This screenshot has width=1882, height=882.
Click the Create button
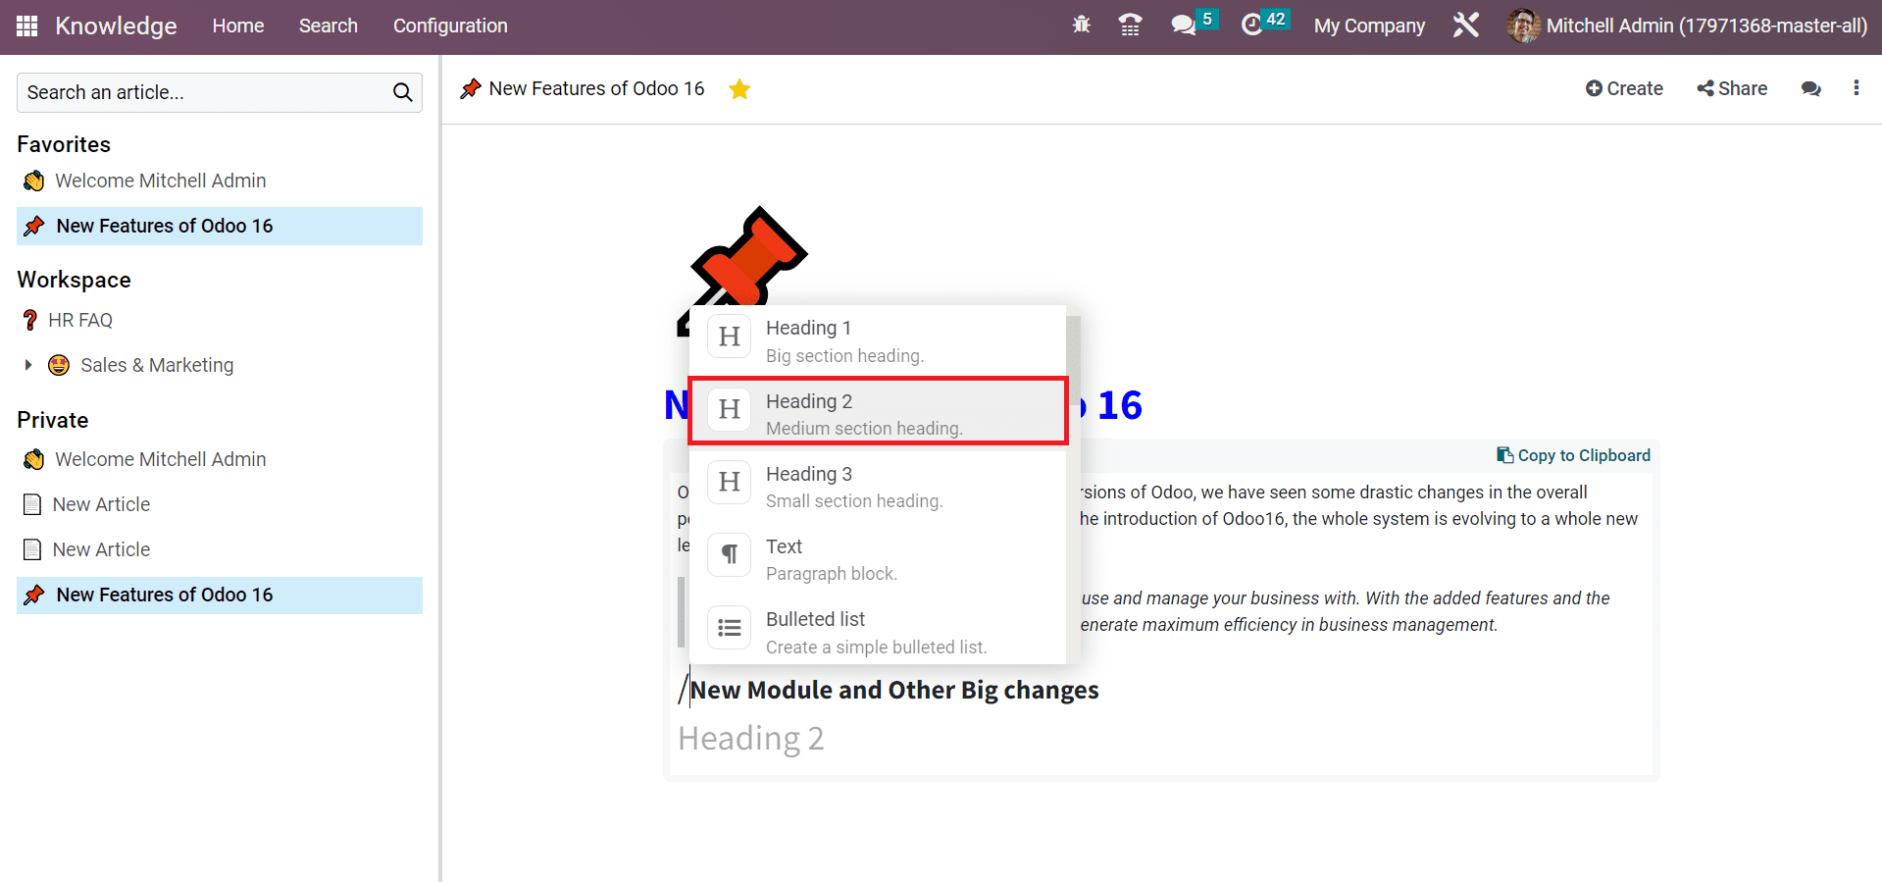[1624, 88]
